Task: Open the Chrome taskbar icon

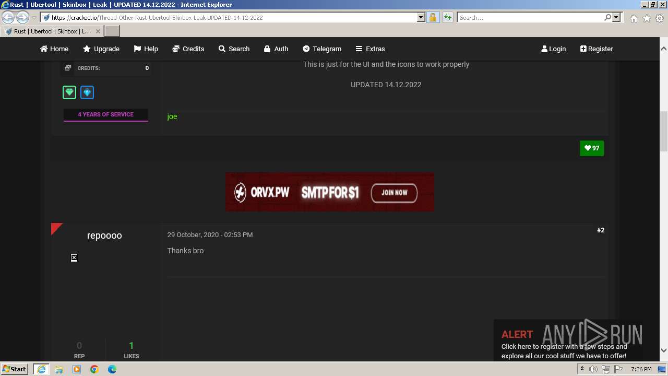Action: (94, 369)
